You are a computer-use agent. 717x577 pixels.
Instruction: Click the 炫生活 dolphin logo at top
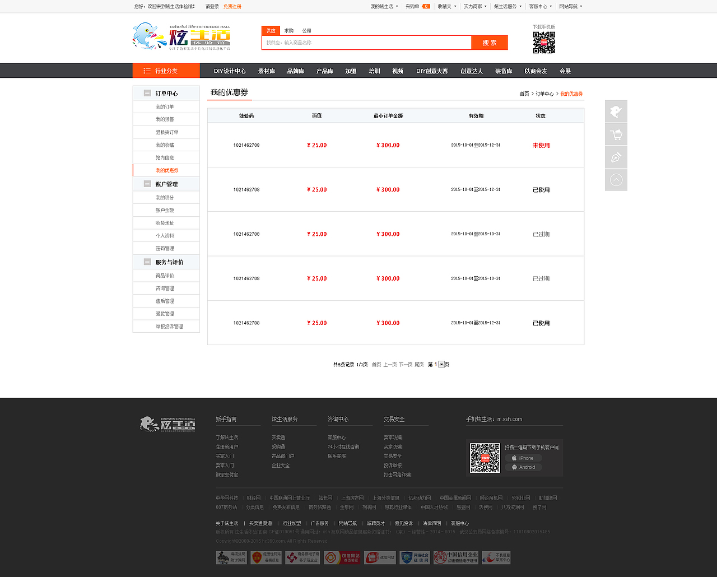click(179, 37)
